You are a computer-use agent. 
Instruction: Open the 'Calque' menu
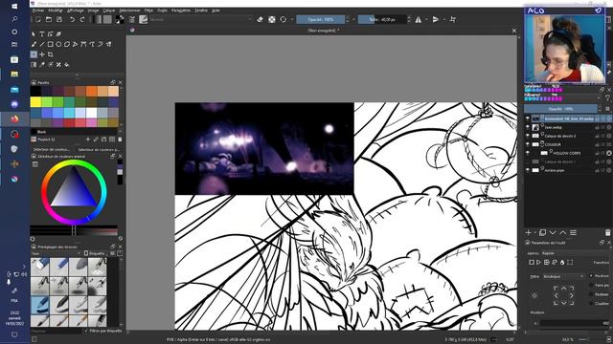click(108, 11)
